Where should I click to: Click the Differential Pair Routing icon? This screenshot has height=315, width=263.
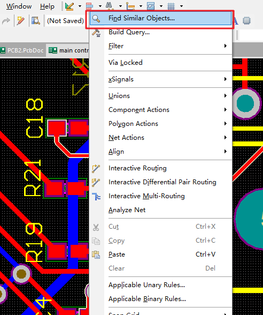coord(96,182)
